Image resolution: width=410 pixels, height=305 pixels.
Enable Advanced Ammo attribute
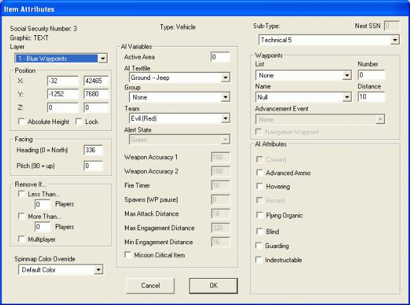(x=259, y=173)
